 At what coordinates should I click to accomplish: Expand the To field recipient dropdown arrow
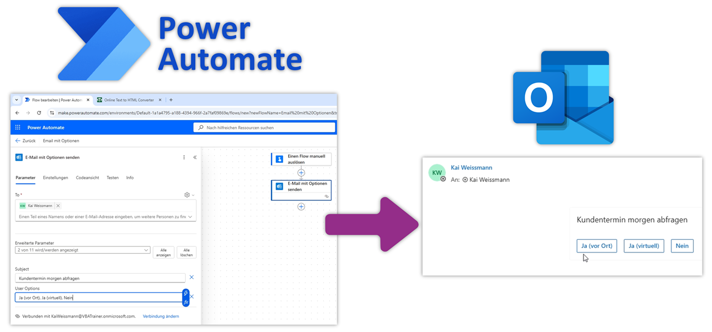(x=190, y=217)
